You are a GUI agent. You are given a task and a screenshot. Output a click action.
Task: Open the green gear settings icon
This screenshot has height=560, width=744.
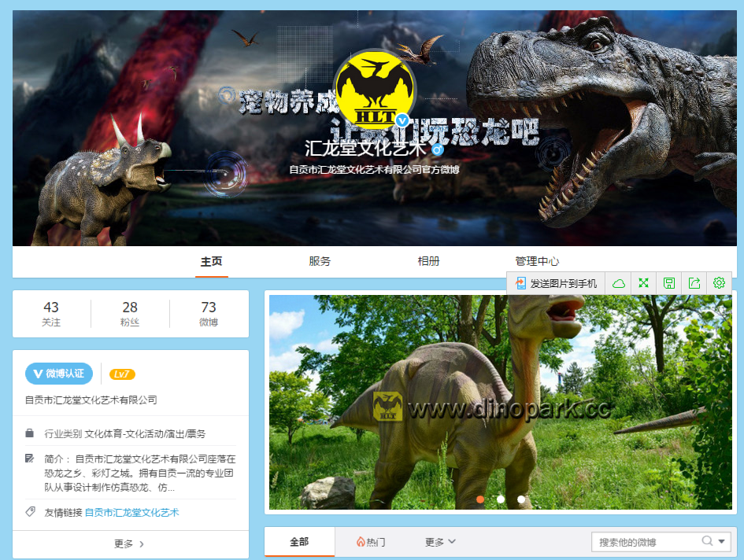(719, 283)
